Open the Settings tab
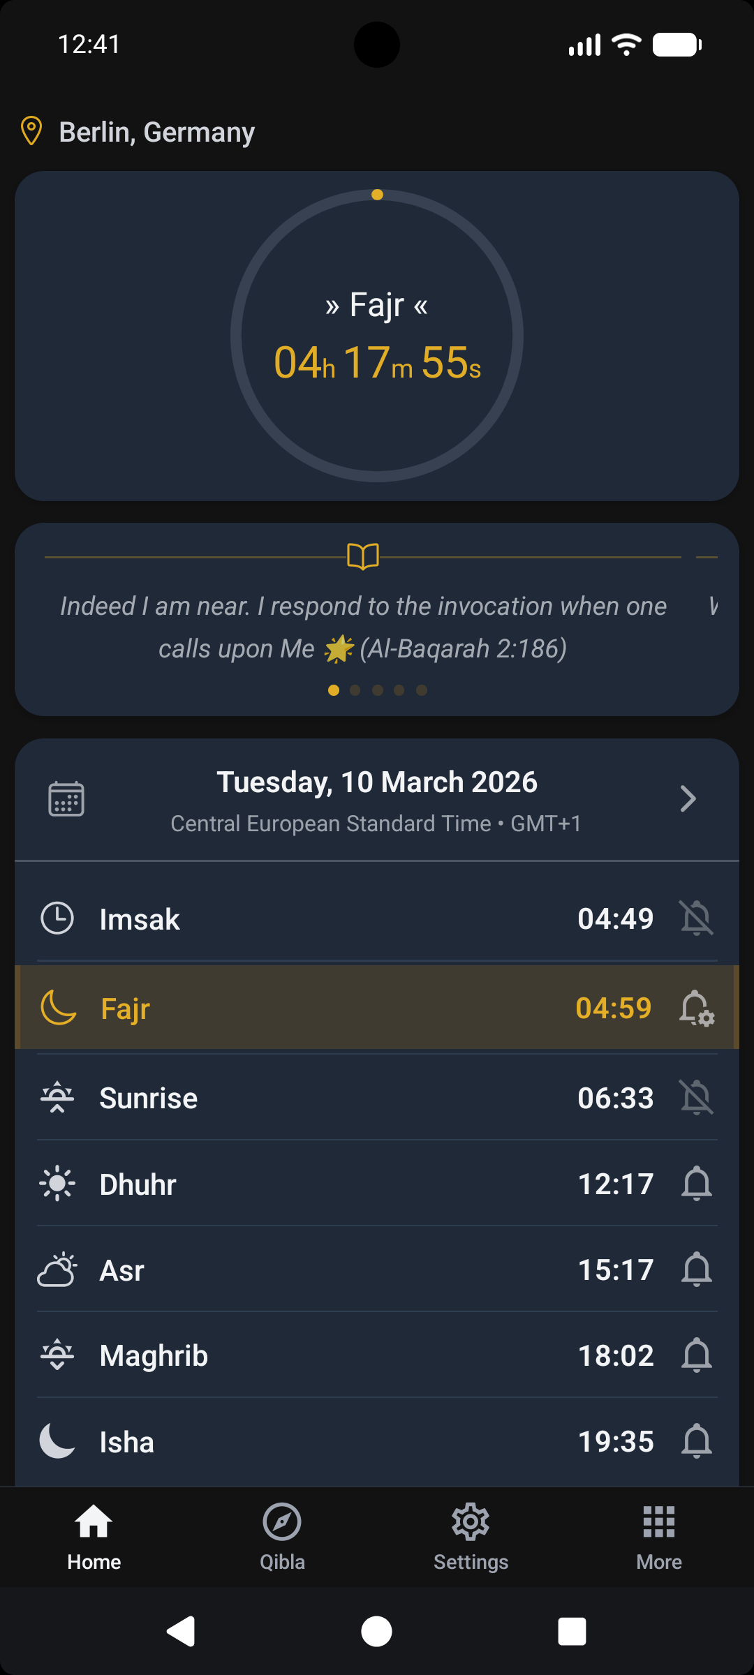 (471, 1535)
